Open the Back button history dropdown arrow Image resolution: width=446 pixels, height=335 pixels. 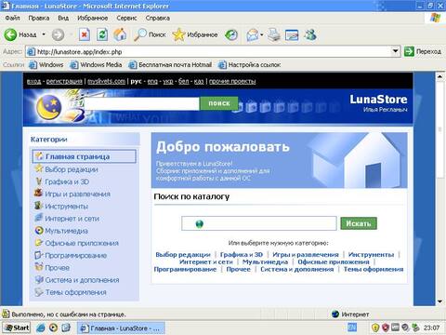44,34
